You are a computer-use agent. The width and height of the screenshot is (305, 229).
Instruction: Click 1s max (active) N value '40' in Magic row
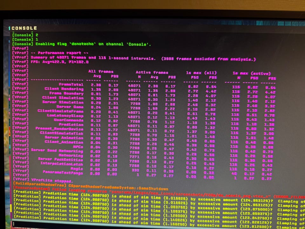(x=234, y=174)
